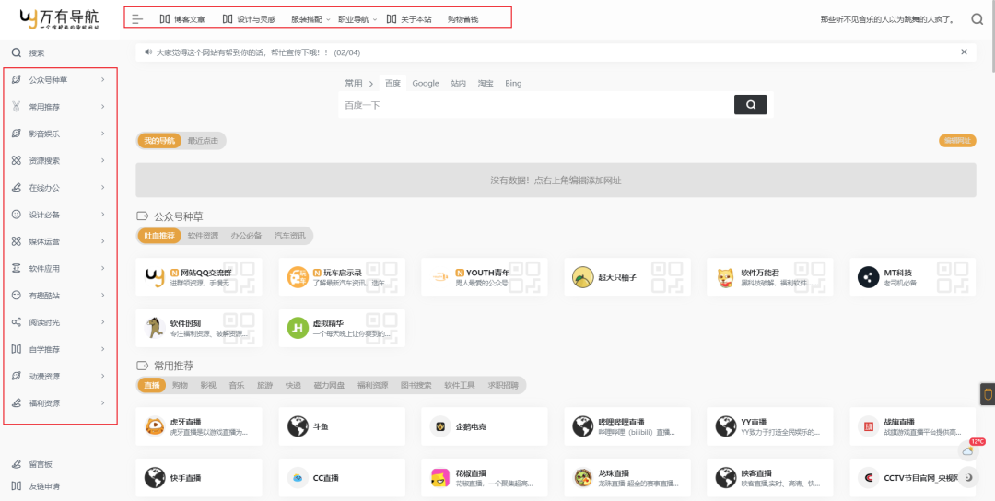Click the 软件时刻 horse avatar icon
Screen dimensions: 995x501
tap(155, 327)
